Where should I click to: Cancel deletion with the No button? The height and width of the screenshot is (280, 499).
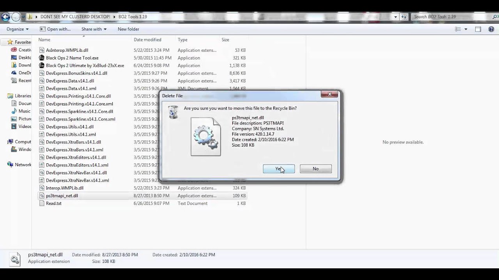click(x=316, y=169)
